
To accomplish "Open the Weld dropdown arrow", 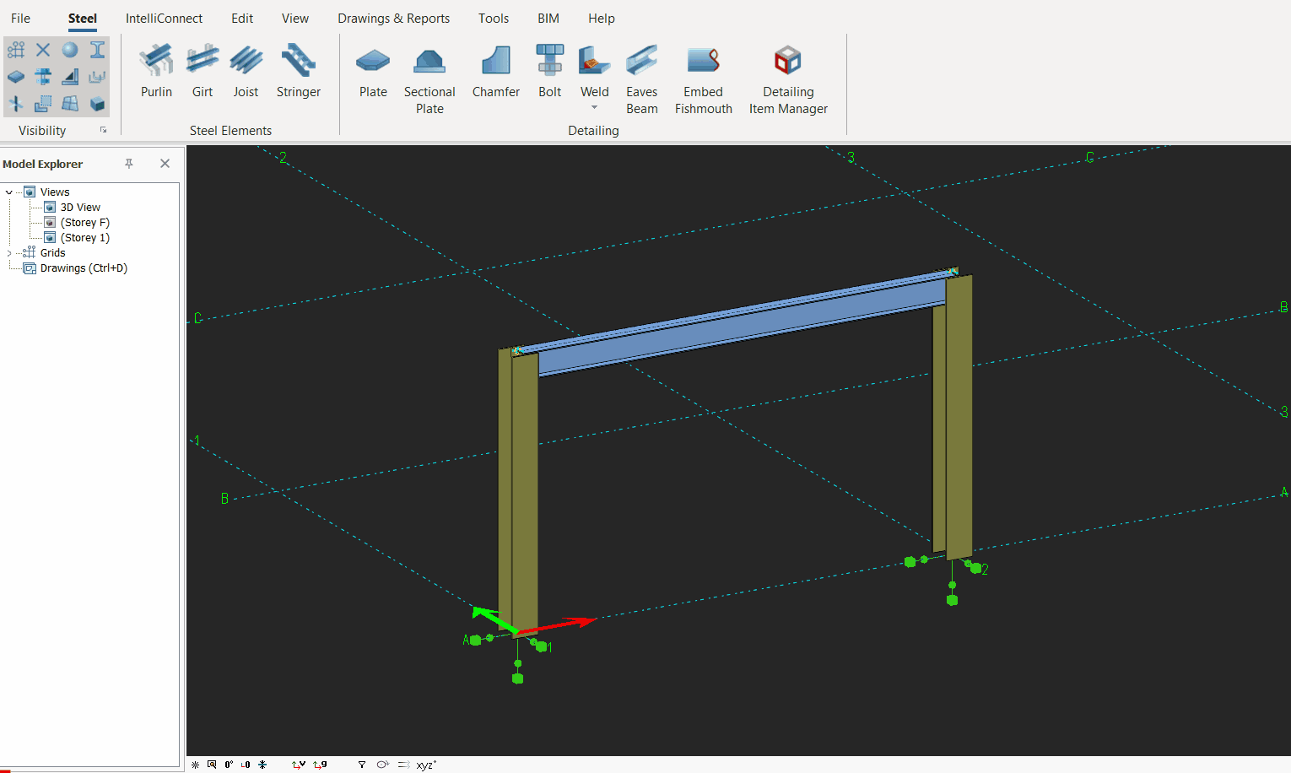I will pos(594,108).
